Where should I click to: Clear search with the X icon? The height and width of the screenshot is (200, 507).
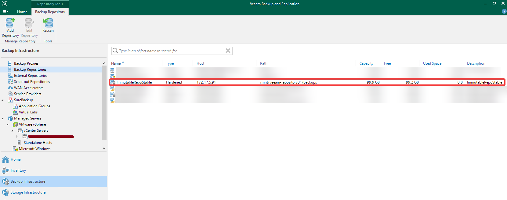[x=228, y=51]
